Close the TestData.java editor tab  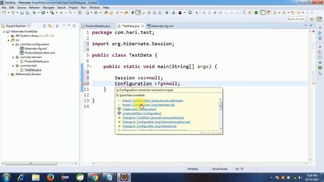point(143,26)
